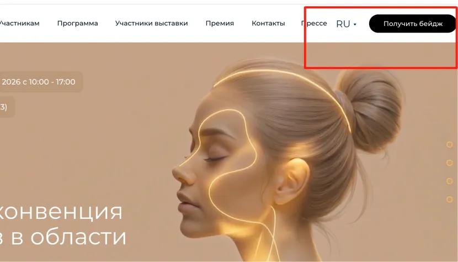458x262 pixels.
Task: Click the 10:00 - 17:00 schedule badge
Action: coord(41,82)
